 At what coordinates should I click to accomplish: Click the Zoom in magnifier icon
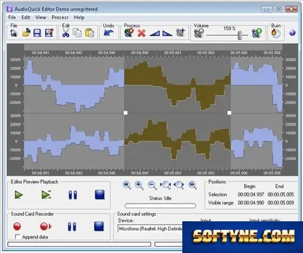139,185
